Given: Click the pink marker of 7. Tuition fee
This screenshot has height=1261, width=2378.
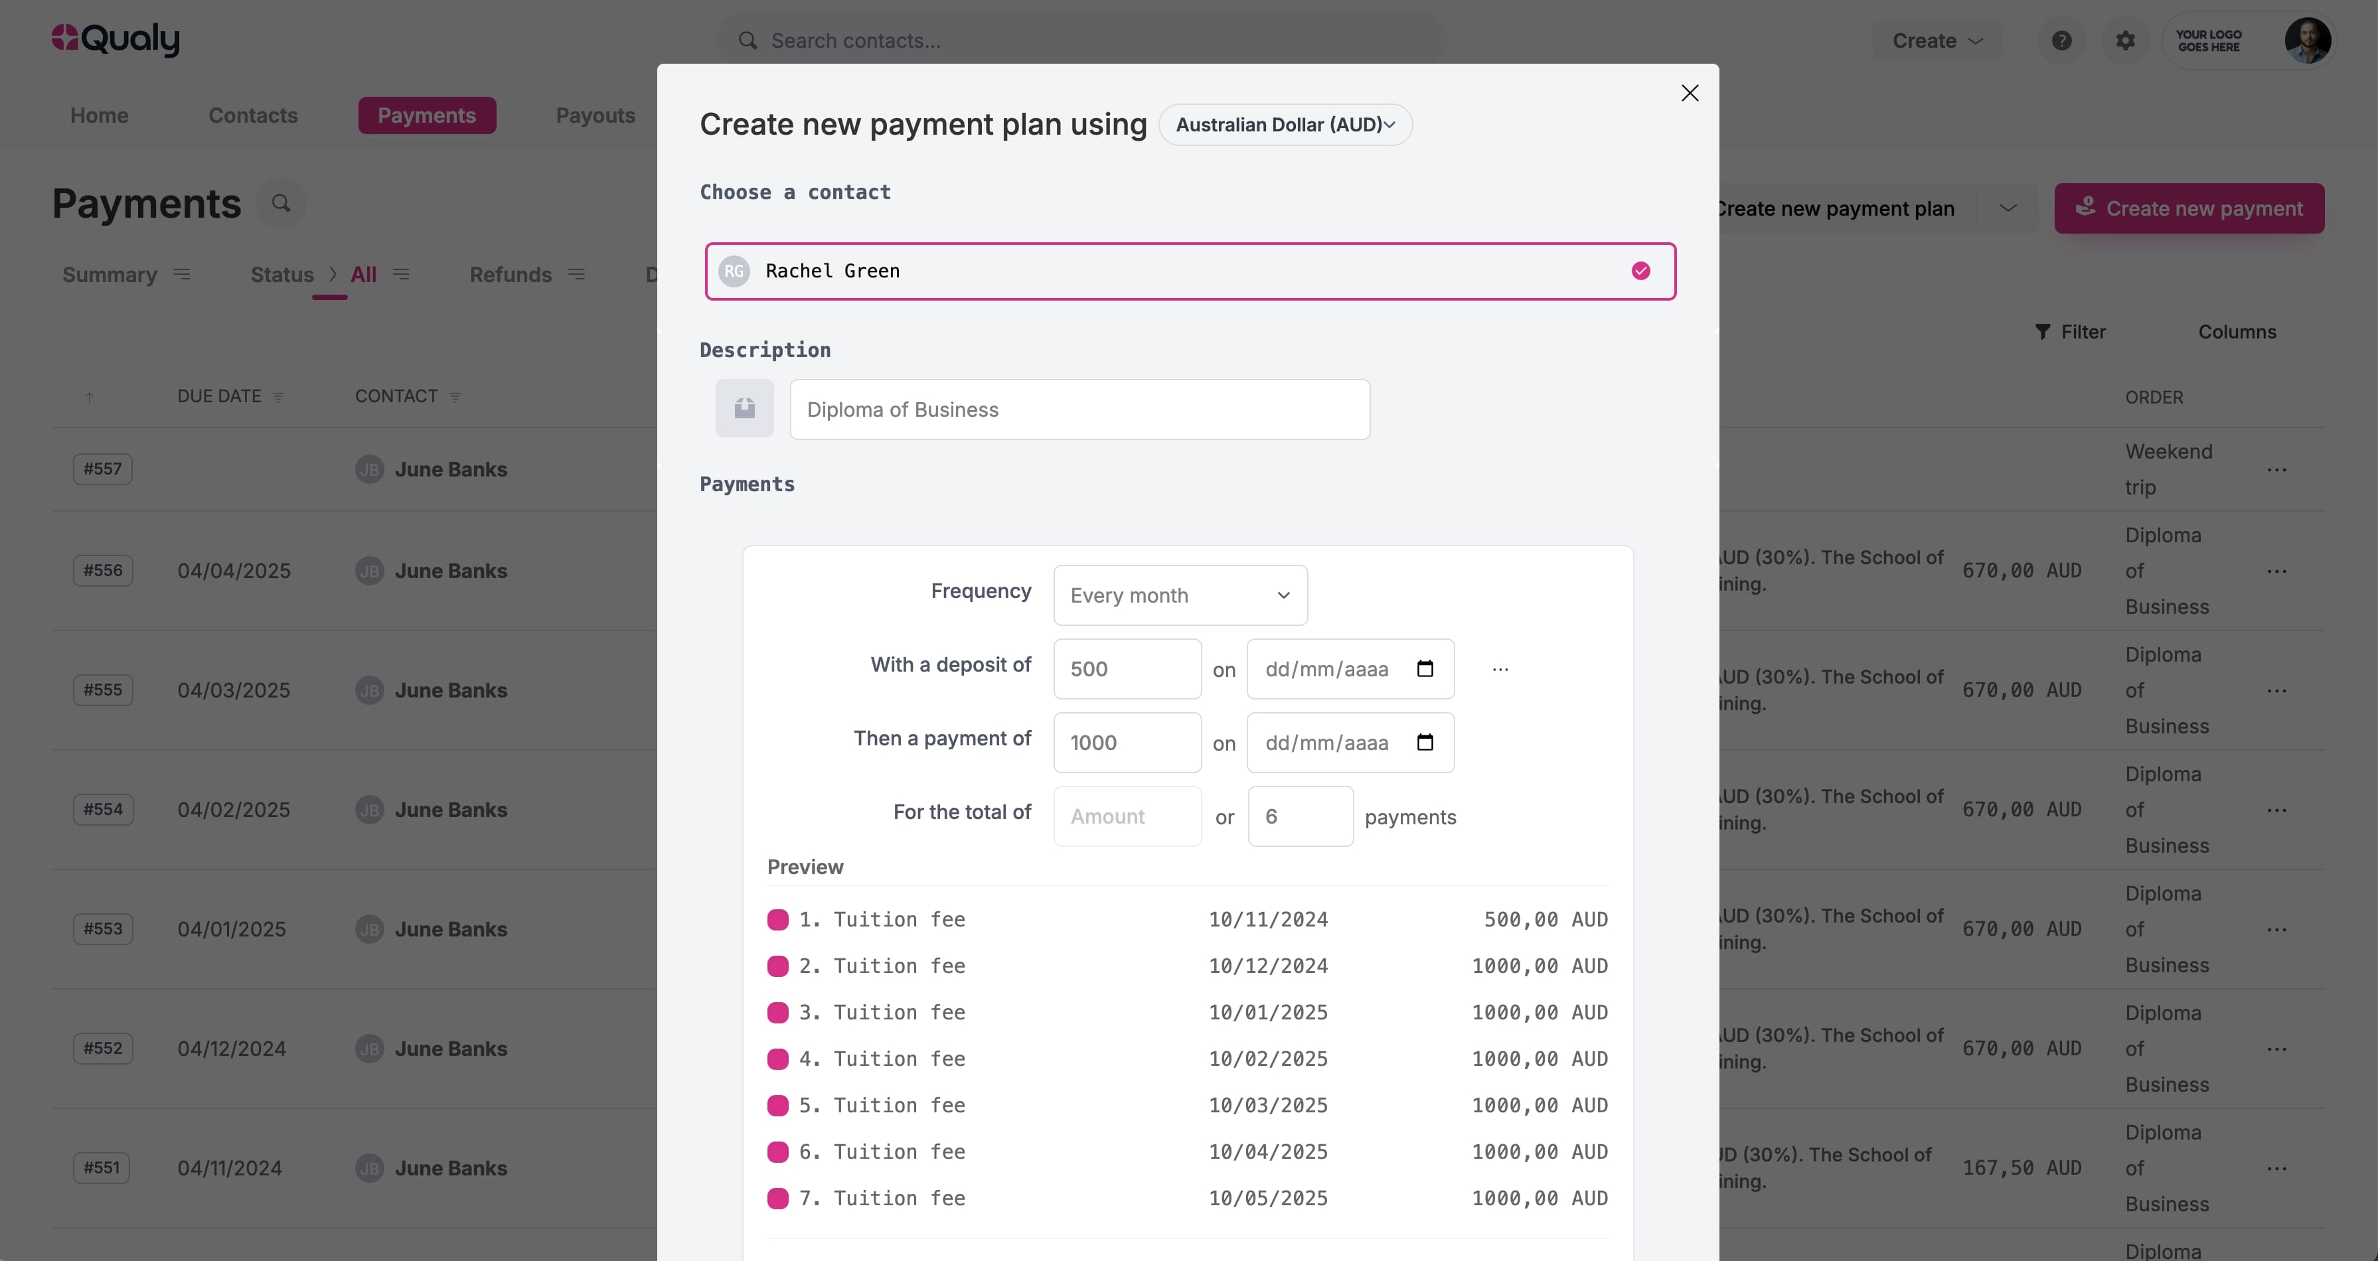Looking at the screenshot, I should (x=777, y=1198).
